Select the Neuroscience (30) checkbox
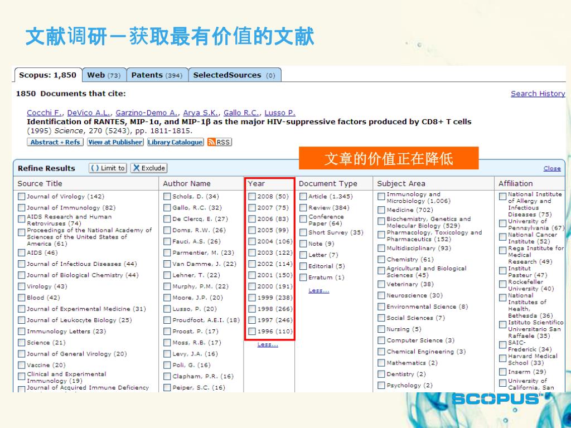 tap(381, 295)
